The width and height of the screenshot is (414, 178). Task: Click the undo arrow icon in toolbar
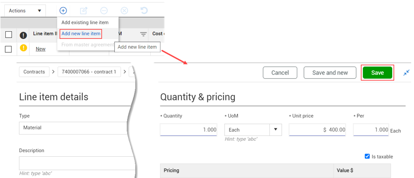point(144,10)
